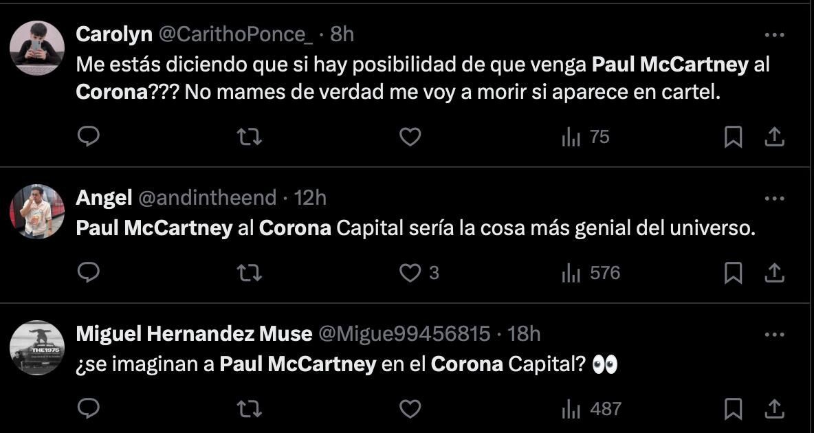This screenshot has height=433, width=814.
Task: Bookmark Angel's tweet
Action: (734, 274)
